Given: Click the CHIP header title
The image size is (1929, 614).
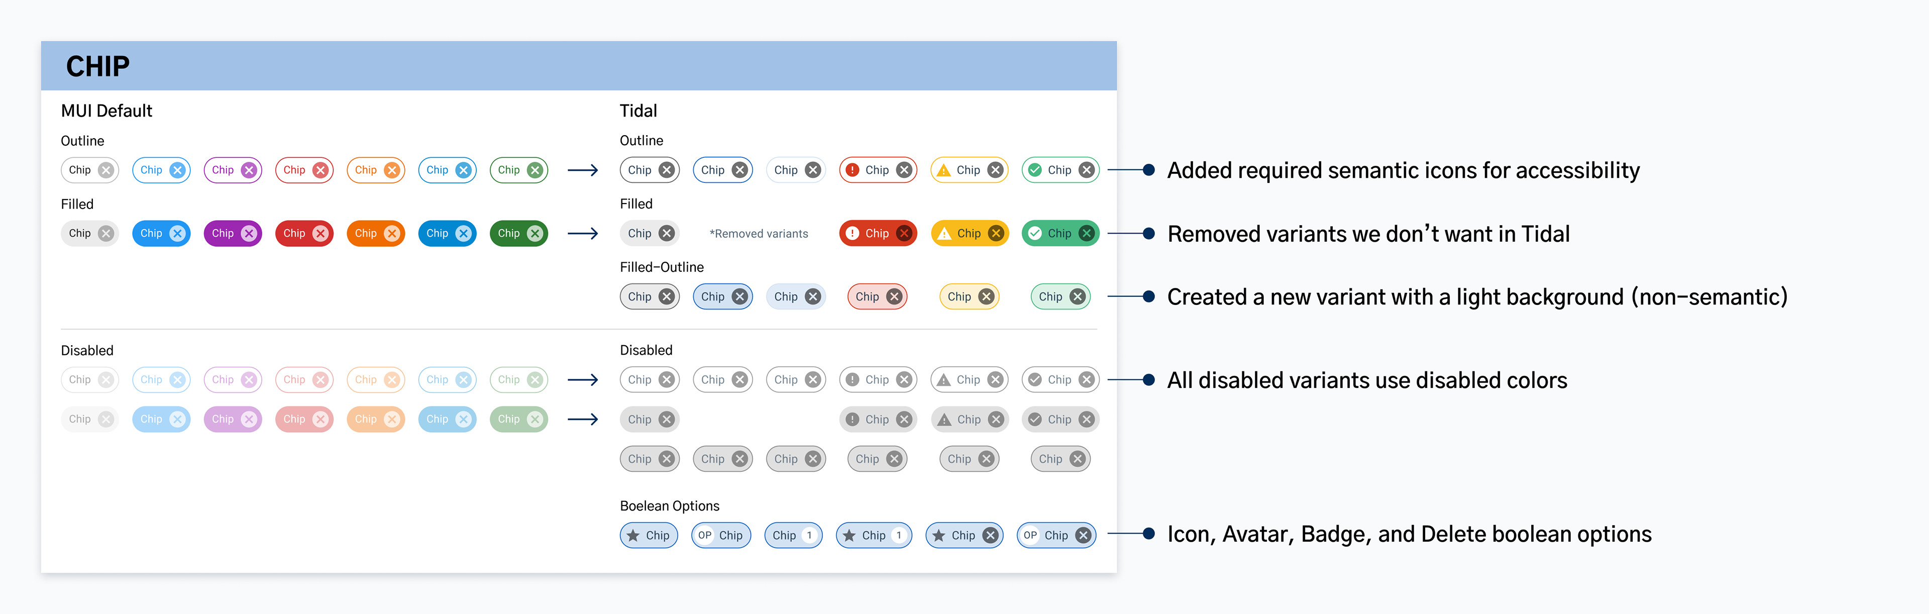Looking at the screenshot, I should click(98, 66).
